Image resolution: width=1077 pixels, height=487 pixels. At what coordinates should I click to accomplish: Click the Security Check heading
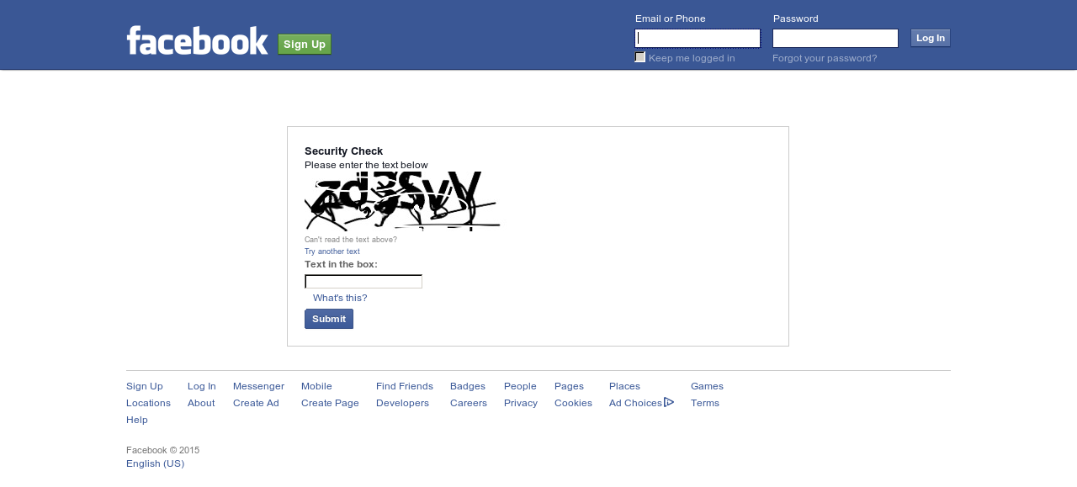343,151
